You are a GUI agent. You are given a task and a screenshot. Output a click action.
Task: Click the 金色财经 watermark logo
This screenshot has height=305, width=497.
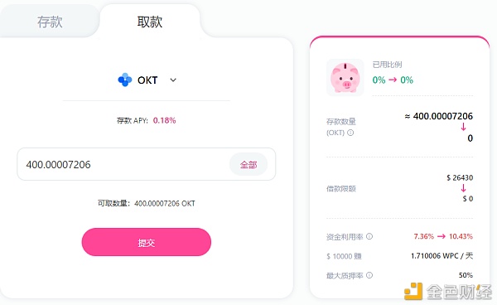(x=447, y=292)
